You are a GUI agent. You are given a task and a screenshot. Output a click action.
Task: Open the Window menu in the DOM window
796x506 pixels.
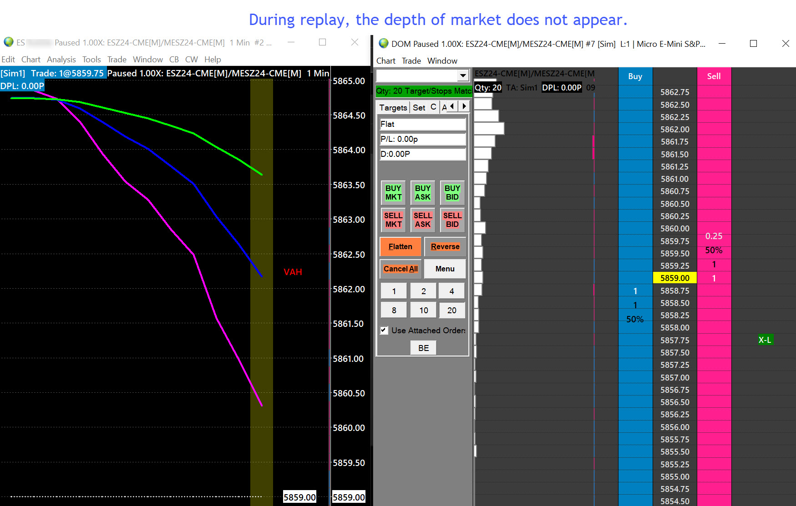(x=442, y=61)
